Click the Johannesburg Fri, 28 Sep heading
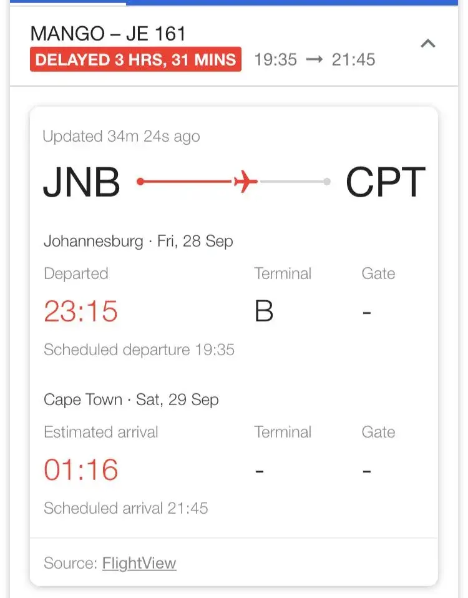 [x=138, y=241]
